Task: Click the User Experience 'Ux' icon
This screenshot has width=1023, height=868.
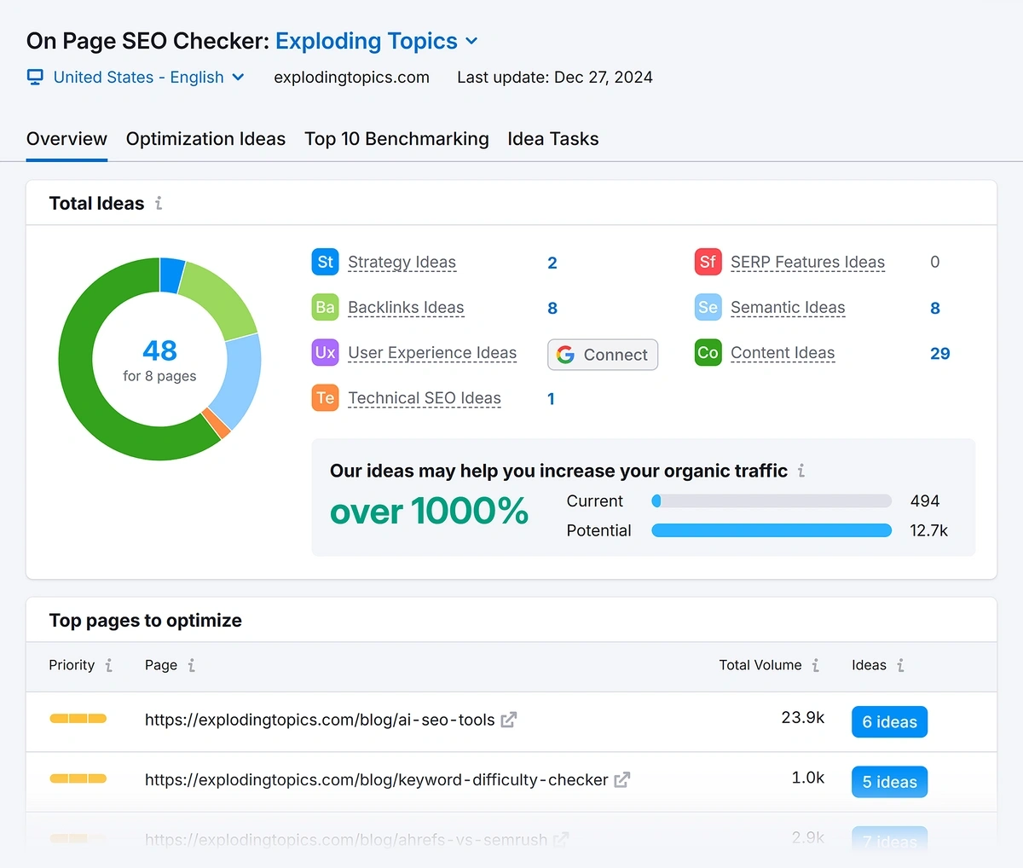Action: 326,352
